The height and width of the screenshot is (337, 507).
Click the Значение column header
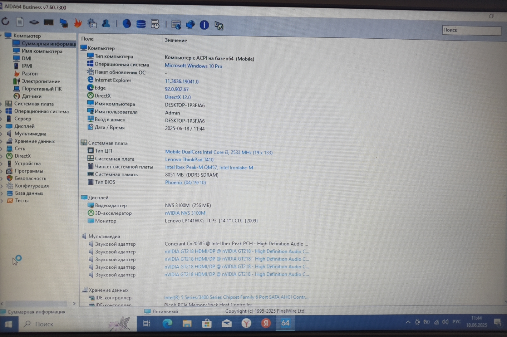pyautogui.click(x=239, y=41)
